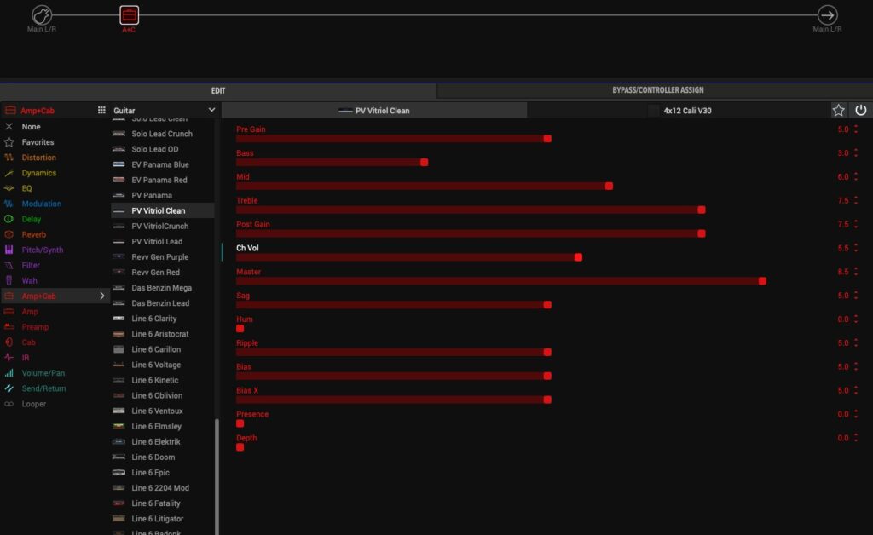Open the Pitch/Synth category

(x=43, y=250)
